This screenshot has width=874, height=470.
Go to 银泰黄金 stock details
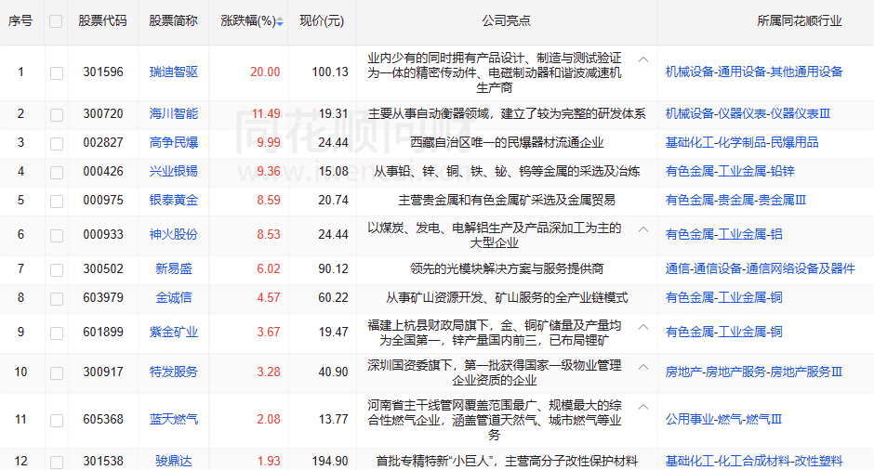pos(173,200)
